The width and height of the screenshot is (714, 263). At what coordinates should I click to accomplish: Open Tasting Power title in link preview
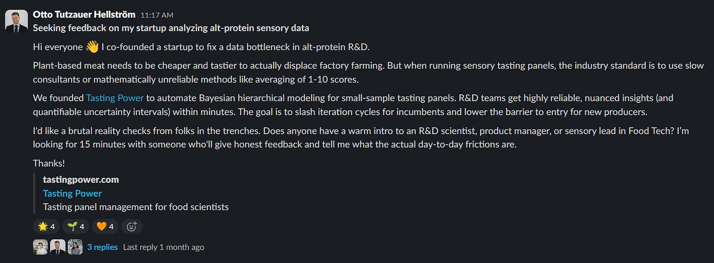pyautogui.click(x=73, y=193)
